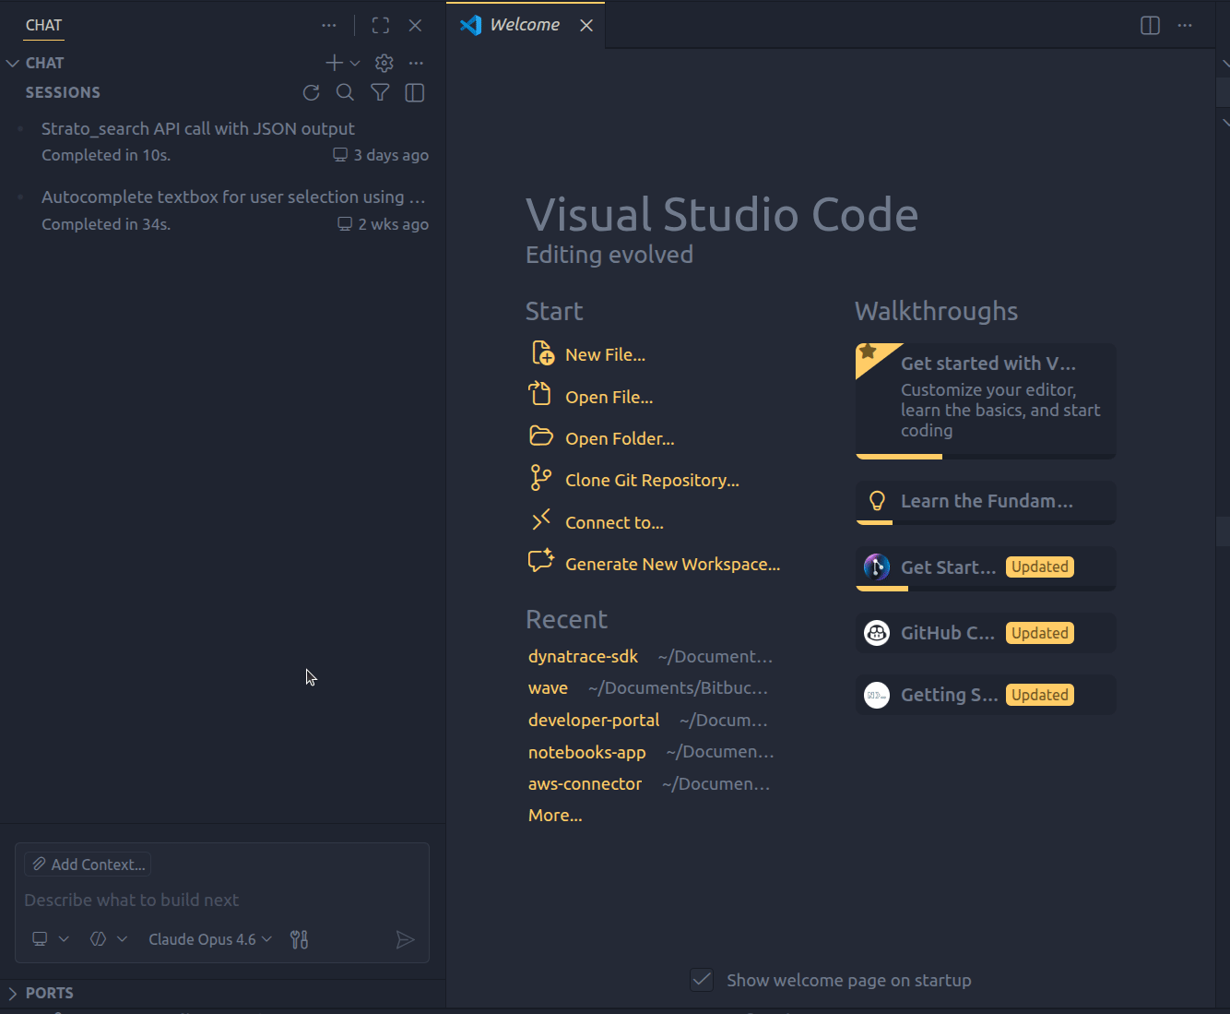
Task: Click inside the Describe what to build field
Action: click(x=131, y=900)
